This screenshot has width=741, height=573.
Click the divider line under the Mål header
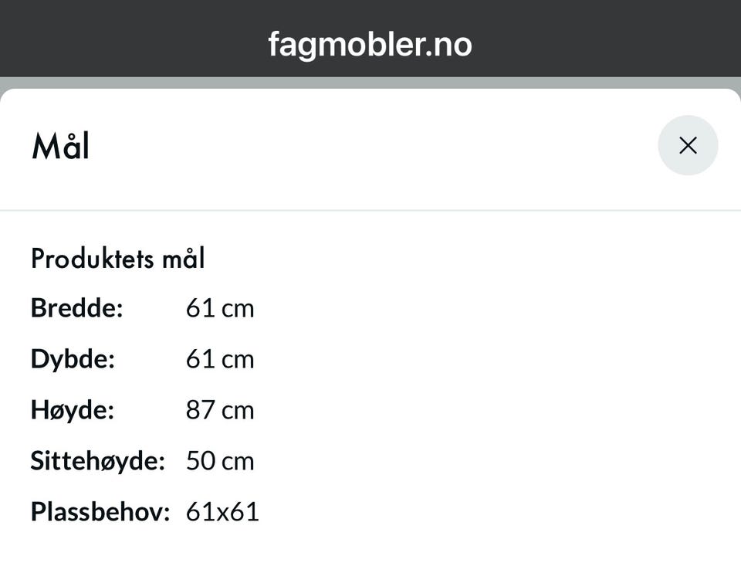370,209
